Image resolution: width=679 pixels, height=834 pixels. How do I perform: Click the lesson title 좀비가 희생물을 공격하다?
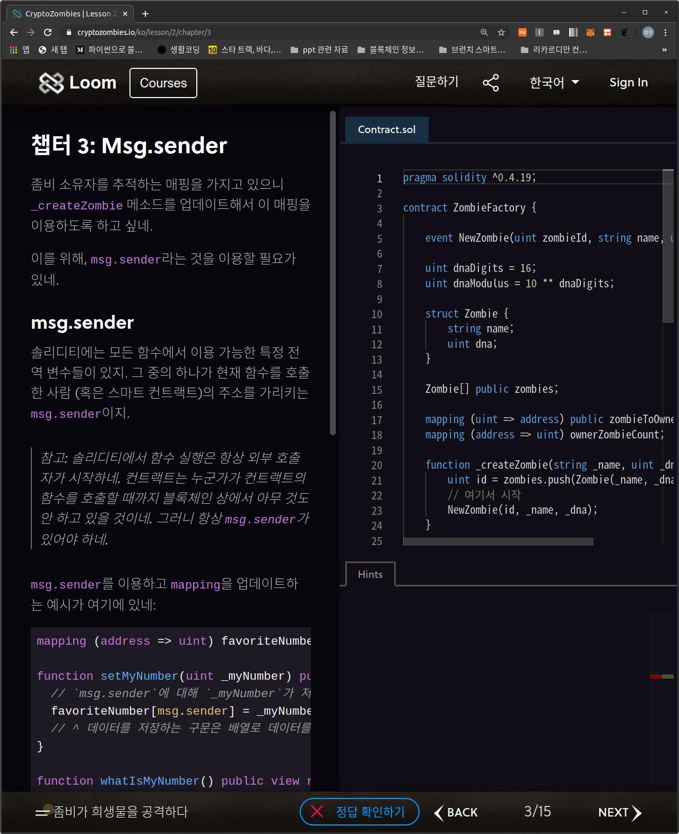pyautogui.click(x=120, y=812)
